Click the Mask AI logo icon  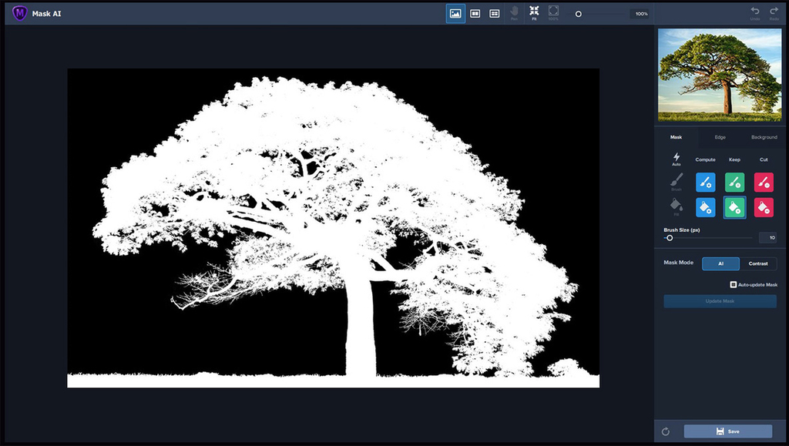[x=19, y=14]
